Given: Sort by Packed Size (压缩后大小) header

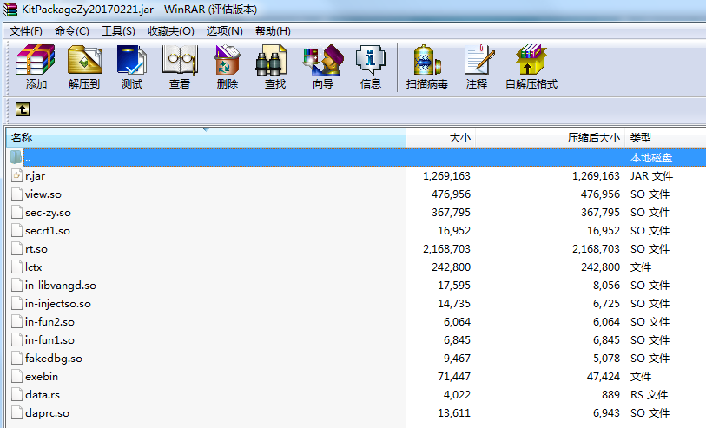Looking at the screenshot, I should 551,138.
